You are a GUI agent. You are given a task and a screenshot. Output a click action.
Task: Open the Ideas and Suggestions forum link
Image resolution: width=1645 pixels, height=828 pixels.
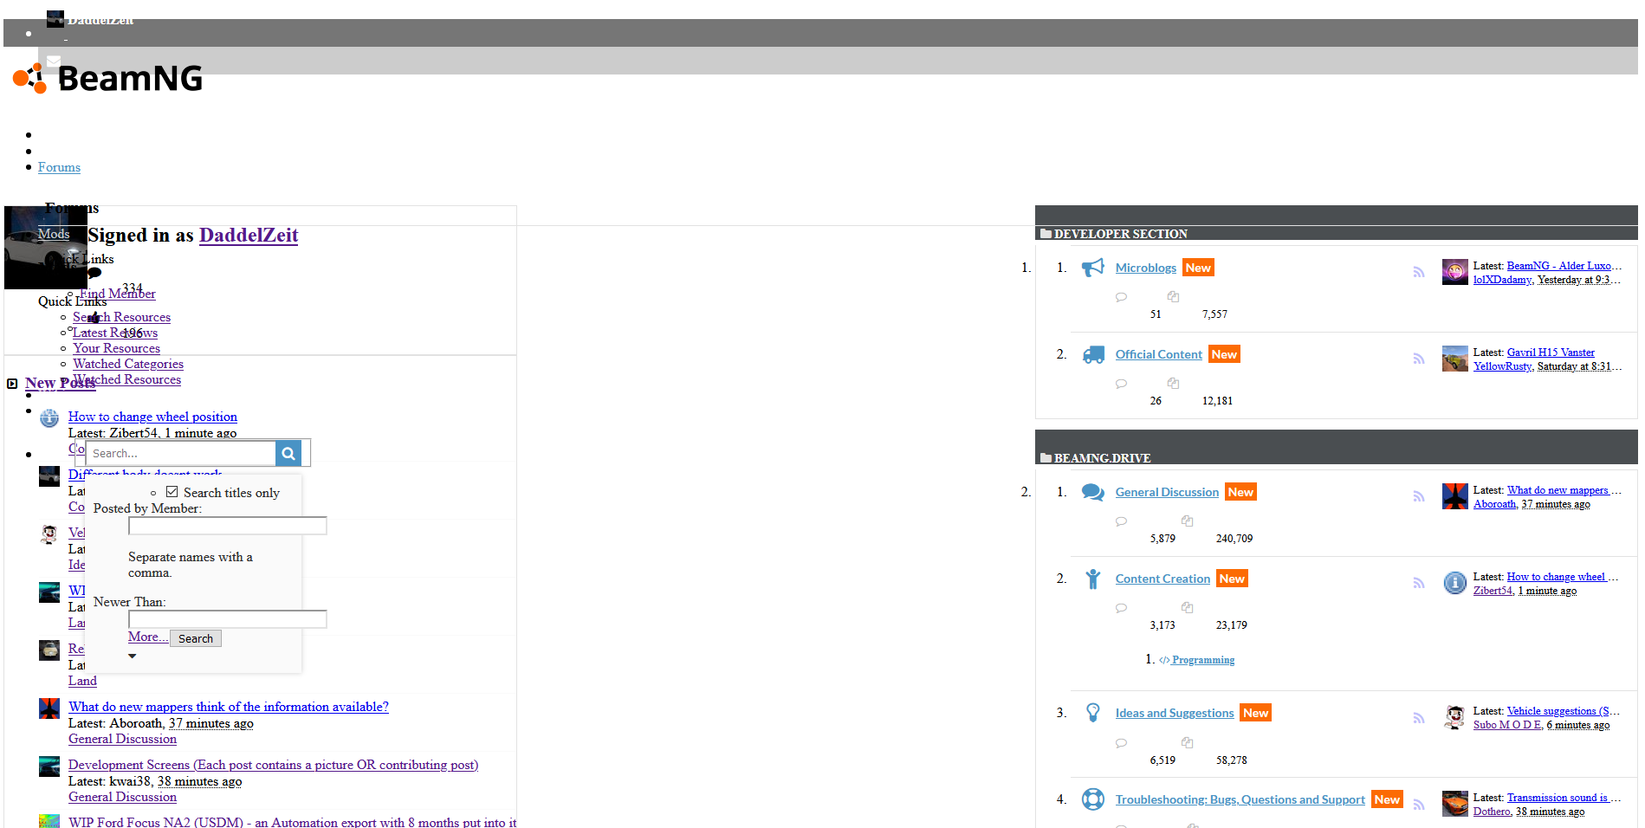tap(1175, 713)
